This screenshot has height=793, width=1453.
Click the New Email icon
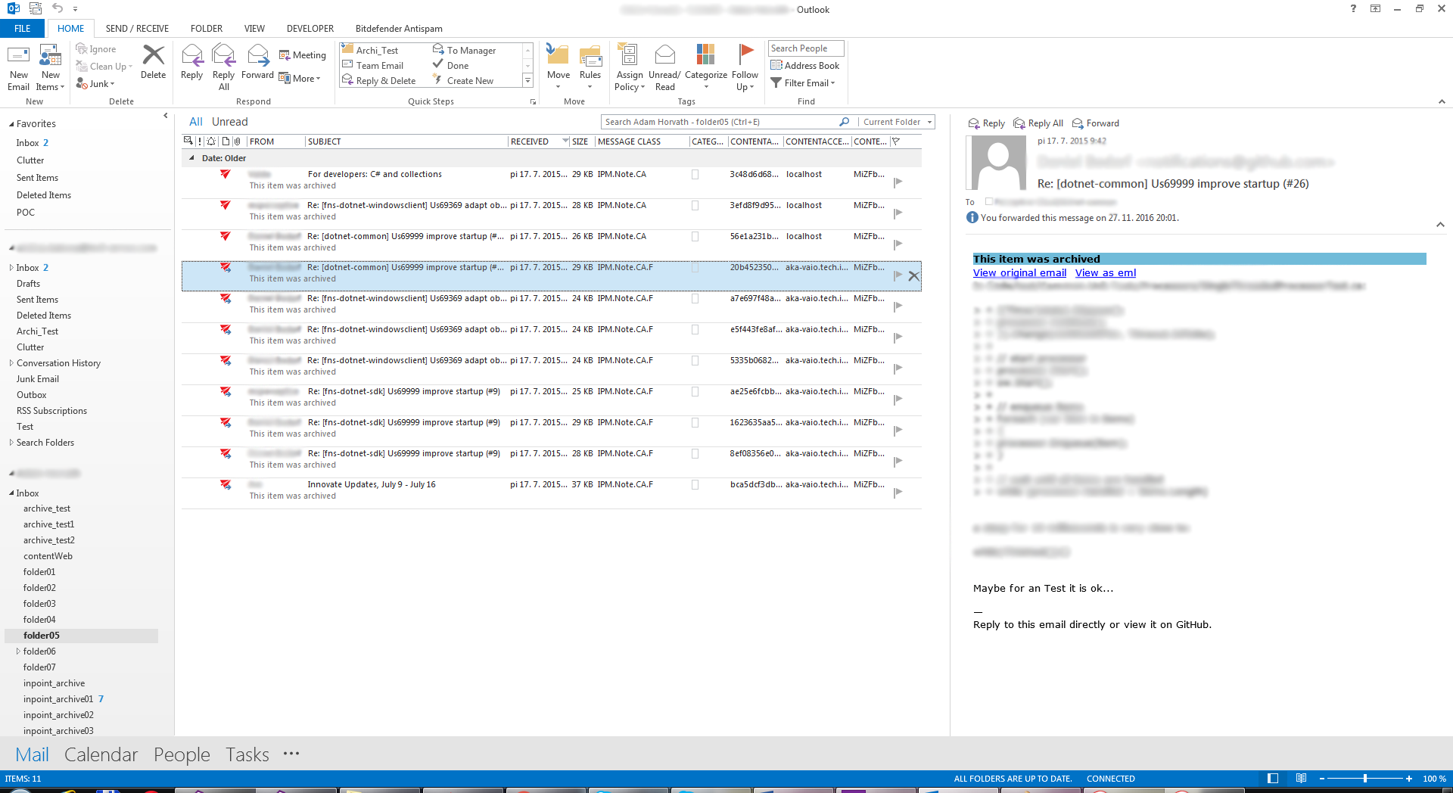click(18, 57)
